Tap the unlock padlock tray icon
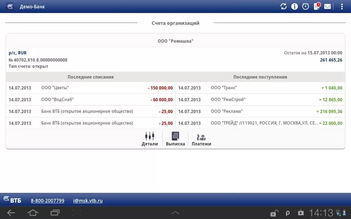 [x=274, y=213]
